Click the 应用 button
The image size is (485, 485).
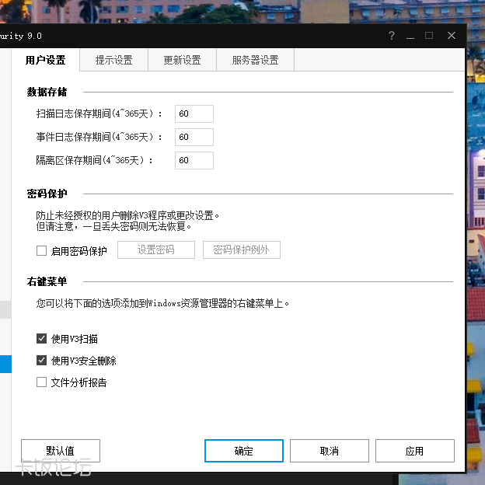415,451
